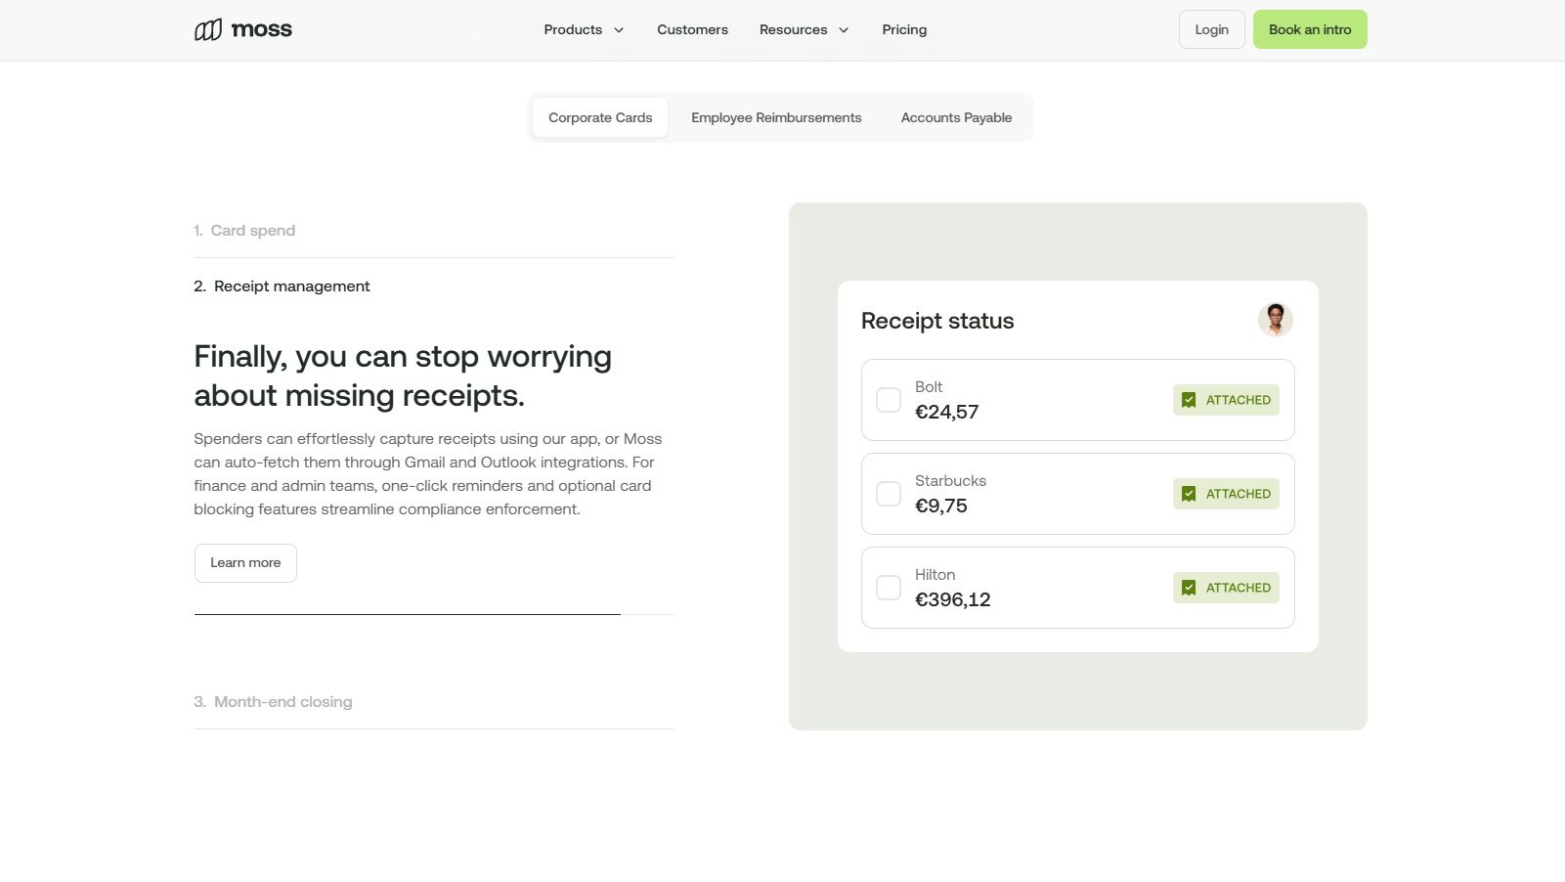Click the Bolt amount €24,57

[x=946, y=412]
